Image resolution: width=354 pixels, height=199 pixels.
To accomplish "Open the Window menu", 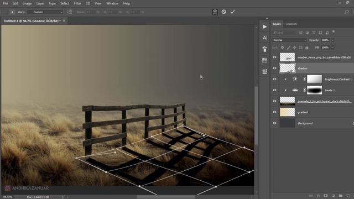I will pyautogui.click(x=112, y=3).
